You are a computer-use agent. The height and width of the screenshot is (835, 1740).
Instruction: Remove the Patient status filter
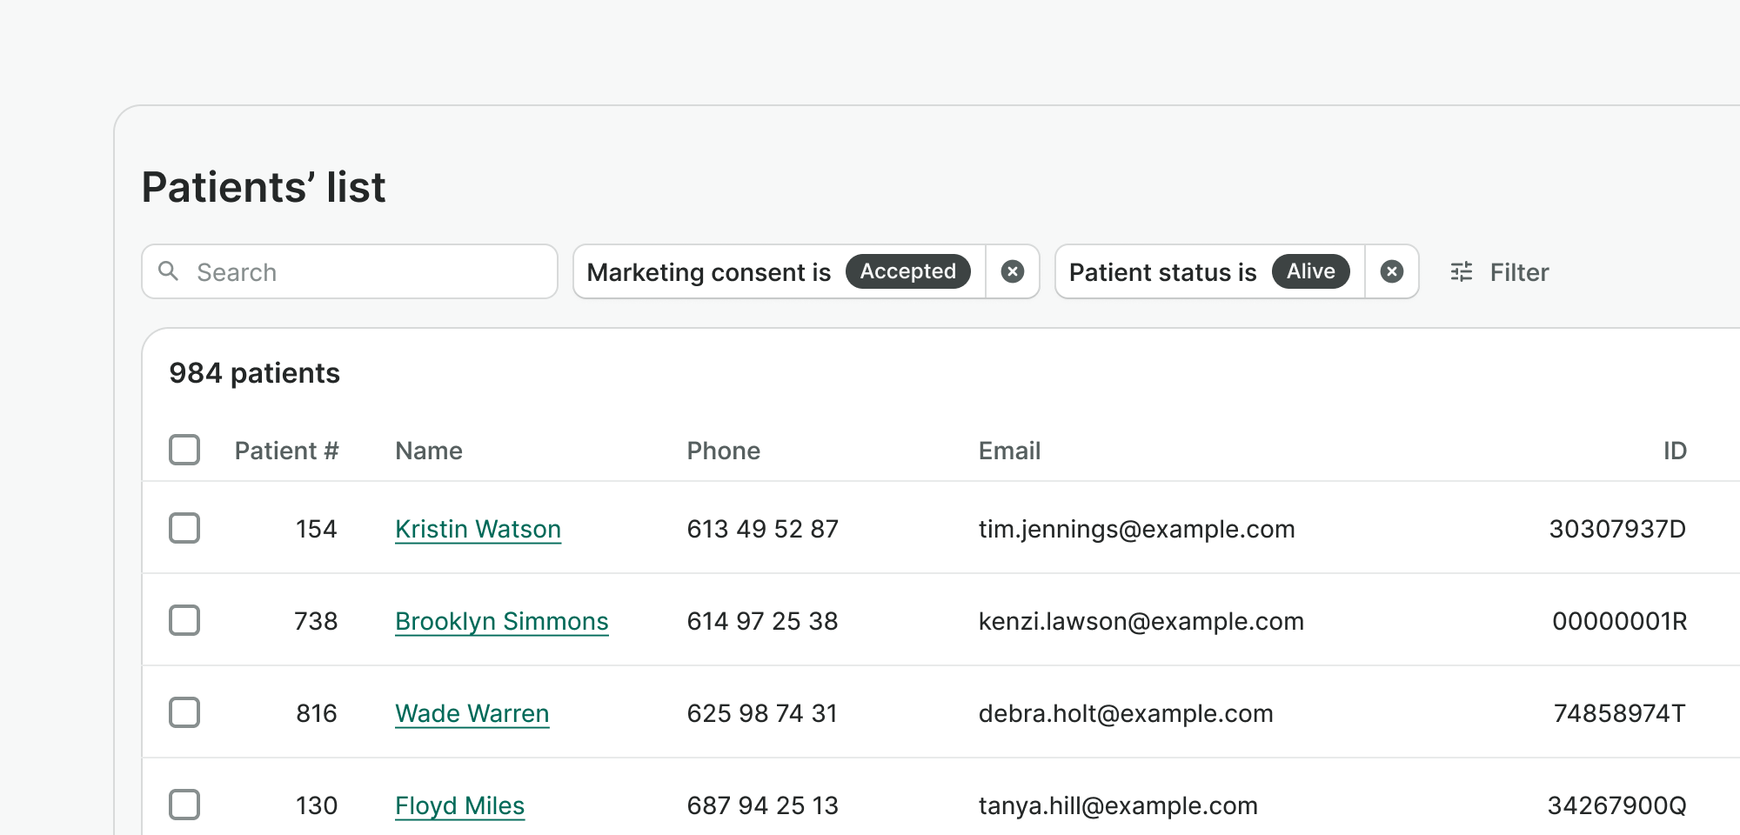(1391, 271)
